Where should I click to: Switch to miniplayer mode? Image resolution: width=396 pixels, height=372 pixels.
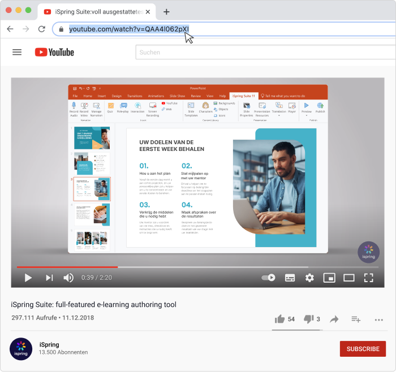[x=329, y=278]
